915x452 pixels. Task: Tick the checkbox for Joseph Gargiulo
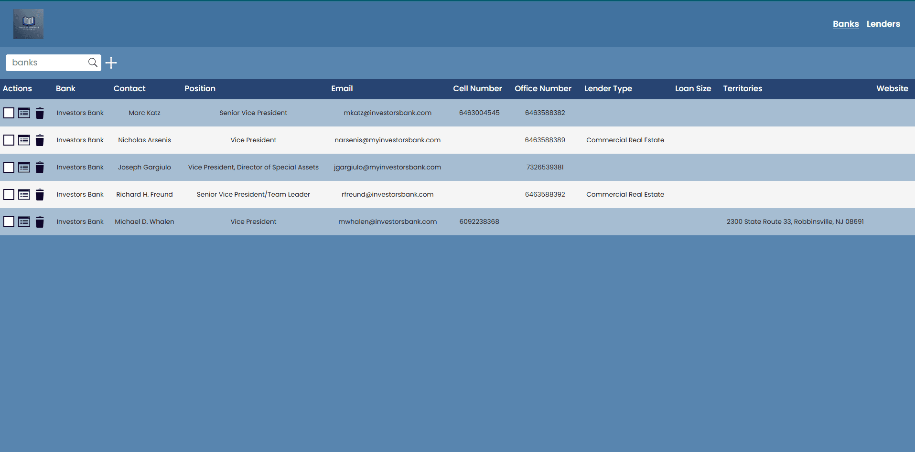[9, 167]
